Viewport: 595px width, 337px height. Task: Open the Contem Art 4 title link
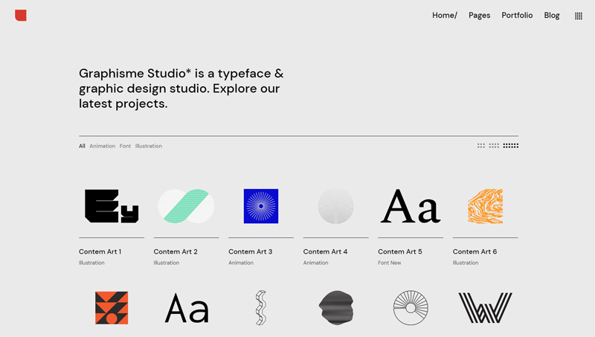coord(325,252)
